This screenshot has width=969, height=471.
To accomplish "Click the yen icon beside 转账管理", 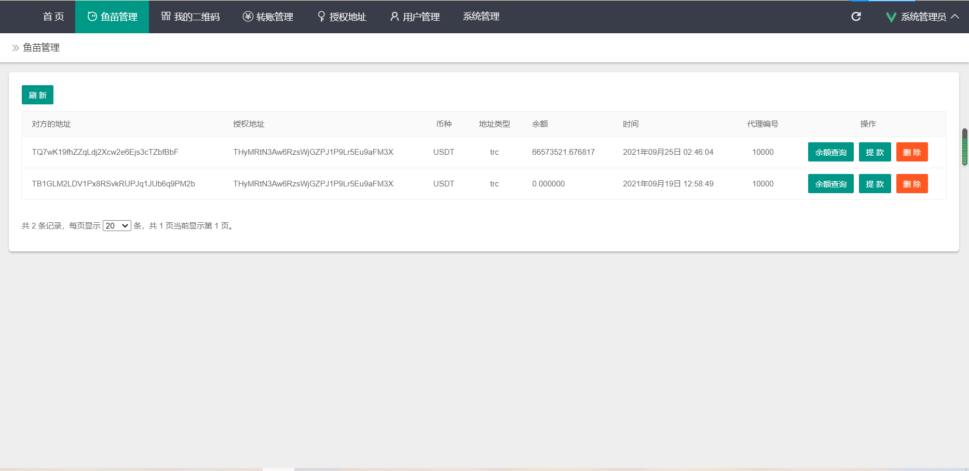I will [x=248, y=17].
